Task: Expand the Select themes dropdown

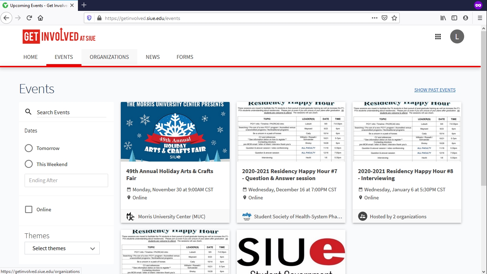Action: click(62, 248)
